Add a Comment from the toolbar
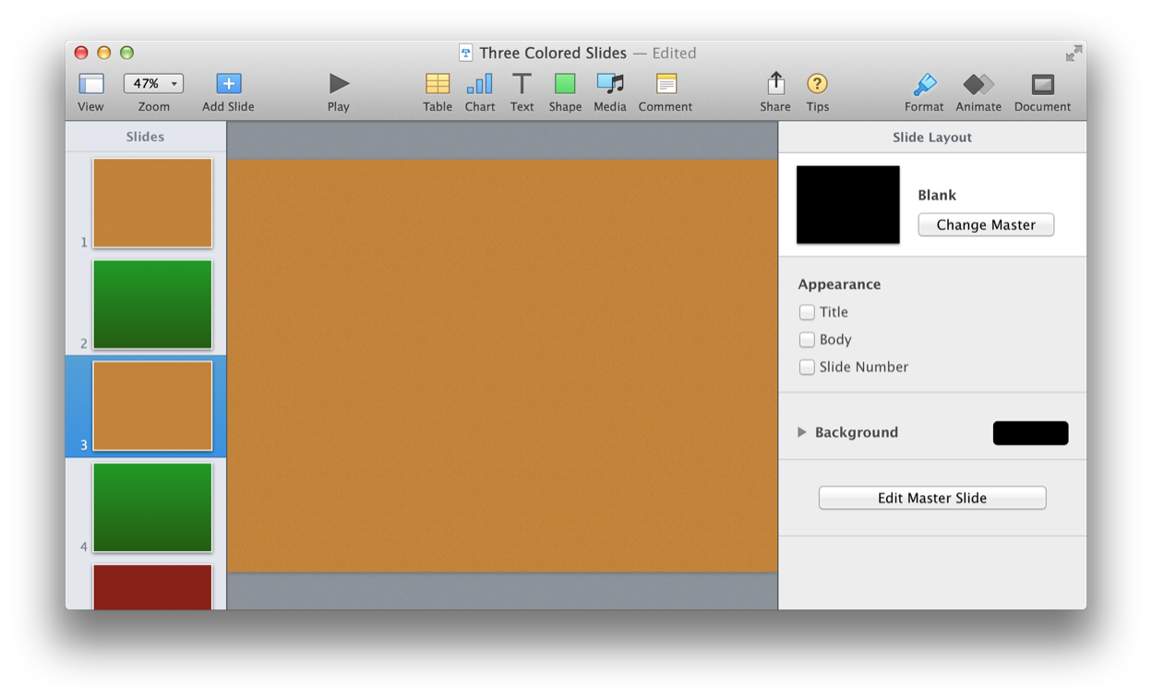This screenshot has height=700, width=1152. [666, 84]
